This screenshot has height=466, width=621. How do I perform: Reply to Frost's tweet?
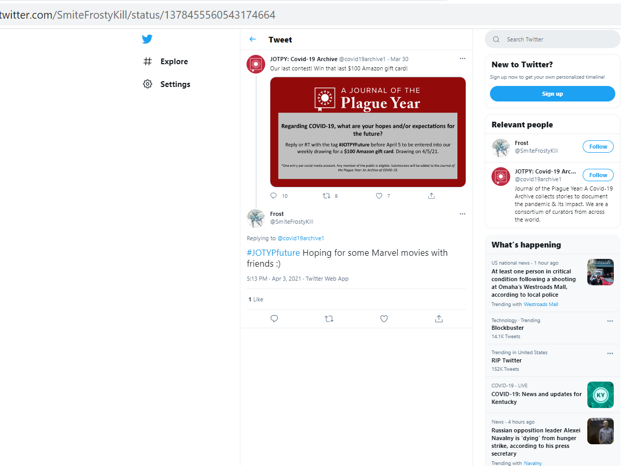pos(275,319)
